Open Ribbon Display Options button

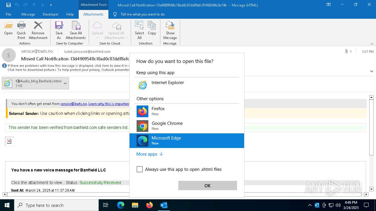click(x=329, y=5)
